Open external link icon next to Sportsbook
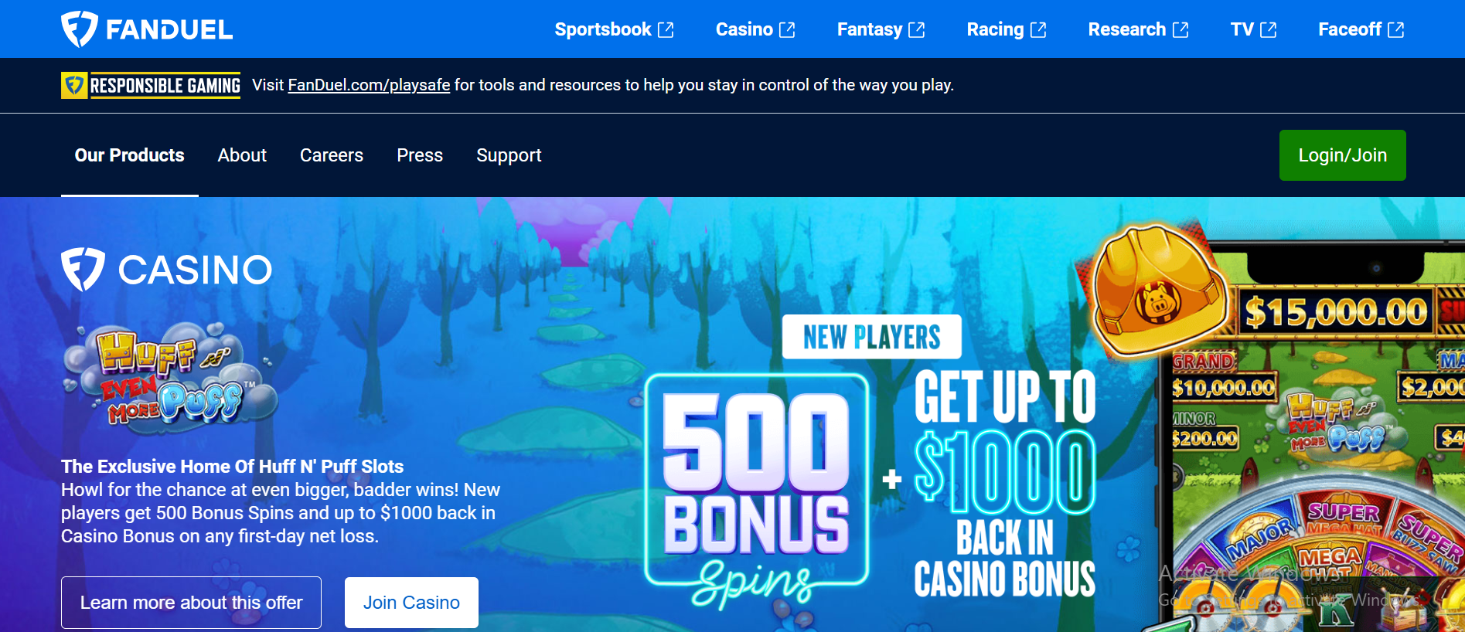The height and width of the screenshot is (632, 1465). click(x=666, y=30)
